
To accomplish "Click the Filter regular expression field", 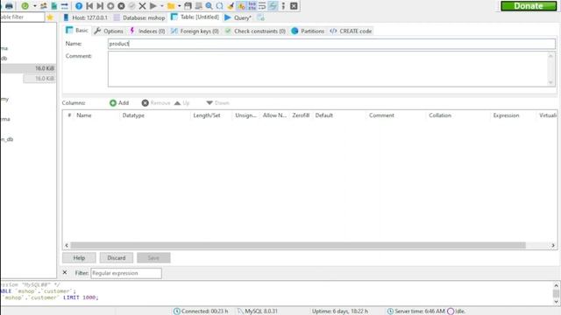I will [126, 273].
